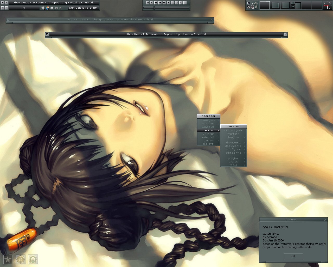Click previous-workspace arrow beside 'io' label

3,8
